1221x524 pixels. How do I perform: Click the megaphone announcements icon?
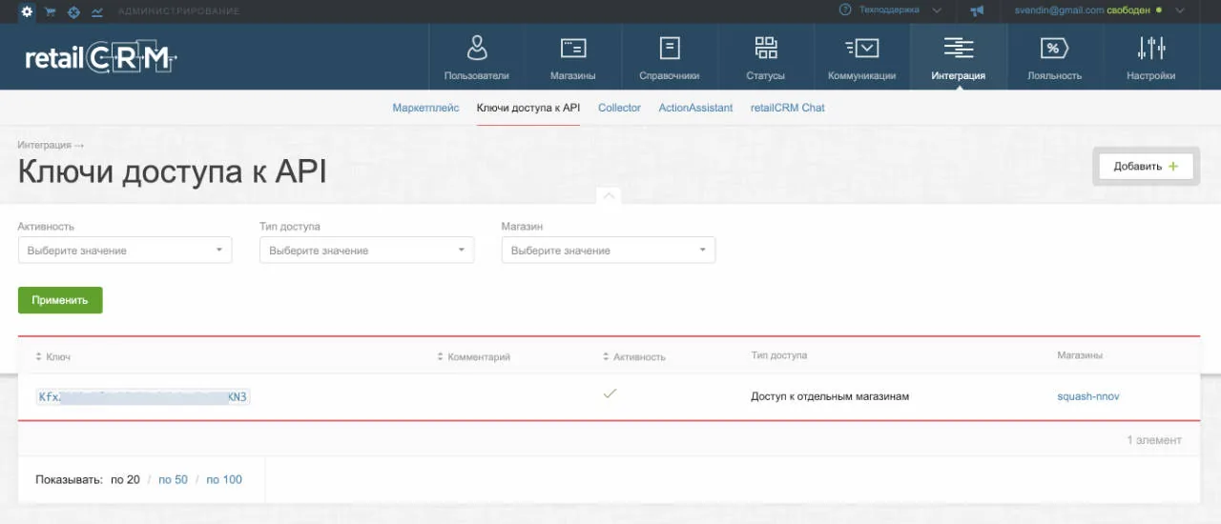977,11
